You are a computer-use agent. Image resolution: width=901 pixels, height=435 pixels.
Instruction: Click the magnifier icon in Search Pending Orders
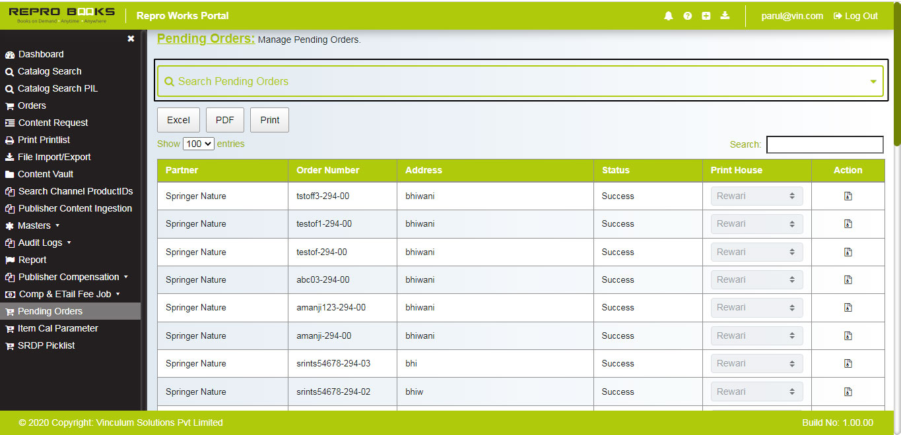point(170,81)
